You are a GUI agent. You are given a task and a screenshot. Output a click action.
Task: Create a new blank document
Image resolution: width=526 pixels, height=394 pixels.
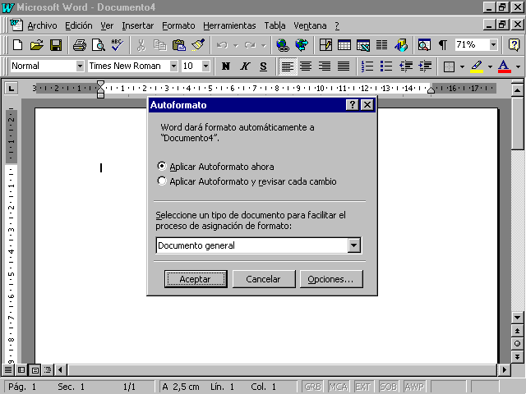17,45
